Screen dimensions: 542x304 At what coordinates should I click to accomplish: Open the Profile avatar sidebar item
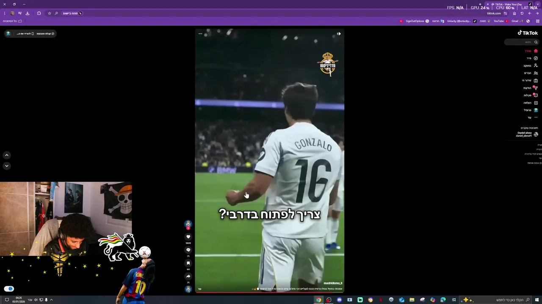pyautogui.click(x=536, y=110)
